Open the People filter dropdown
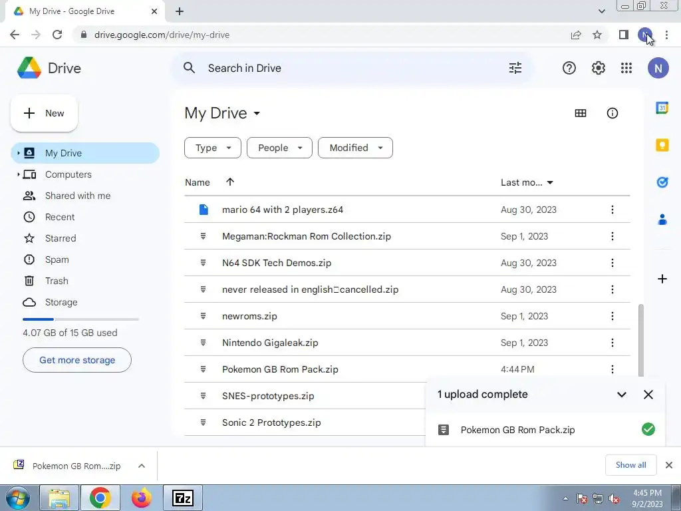Image resolution: width=681 pixels, height=511 pixels. tap(279, 148)
